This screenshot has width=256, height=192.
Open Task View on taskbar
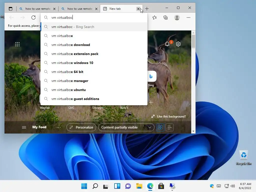pyautogui.click(x=106, y=186)
